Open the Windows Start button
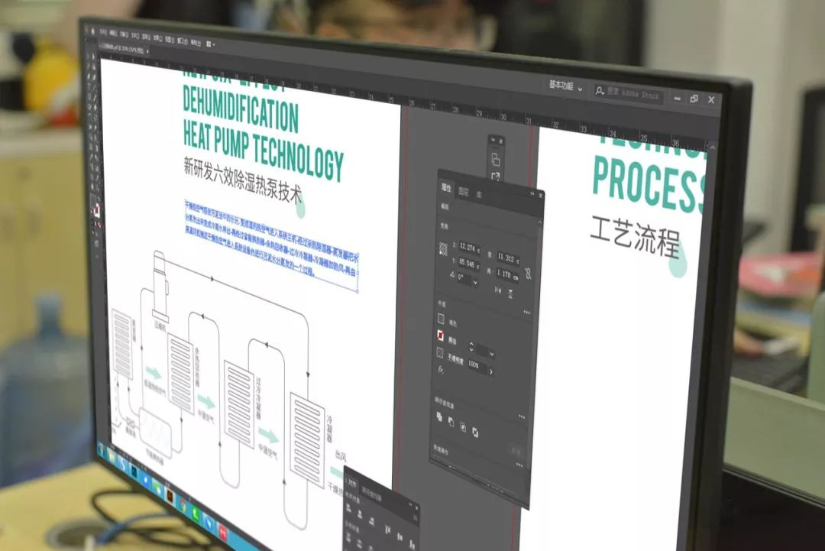The image size is (825, 551). pyautogui.click(x=101, y=449)
